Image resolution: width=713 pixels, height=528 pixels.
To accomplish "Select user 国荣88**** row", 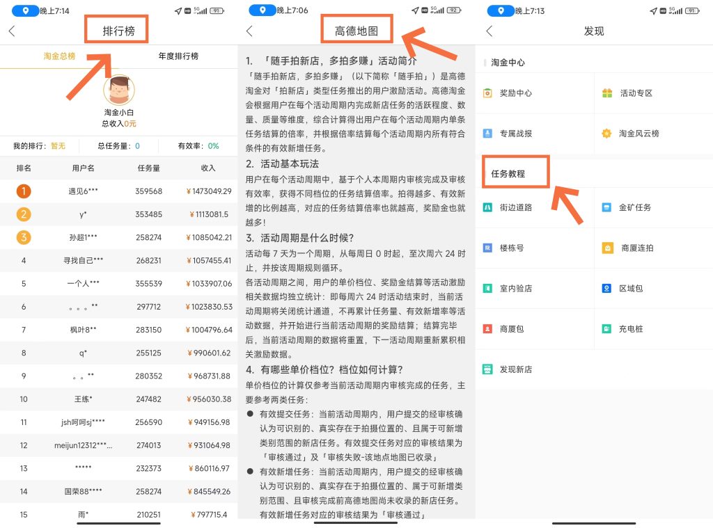I will [118, 491].
